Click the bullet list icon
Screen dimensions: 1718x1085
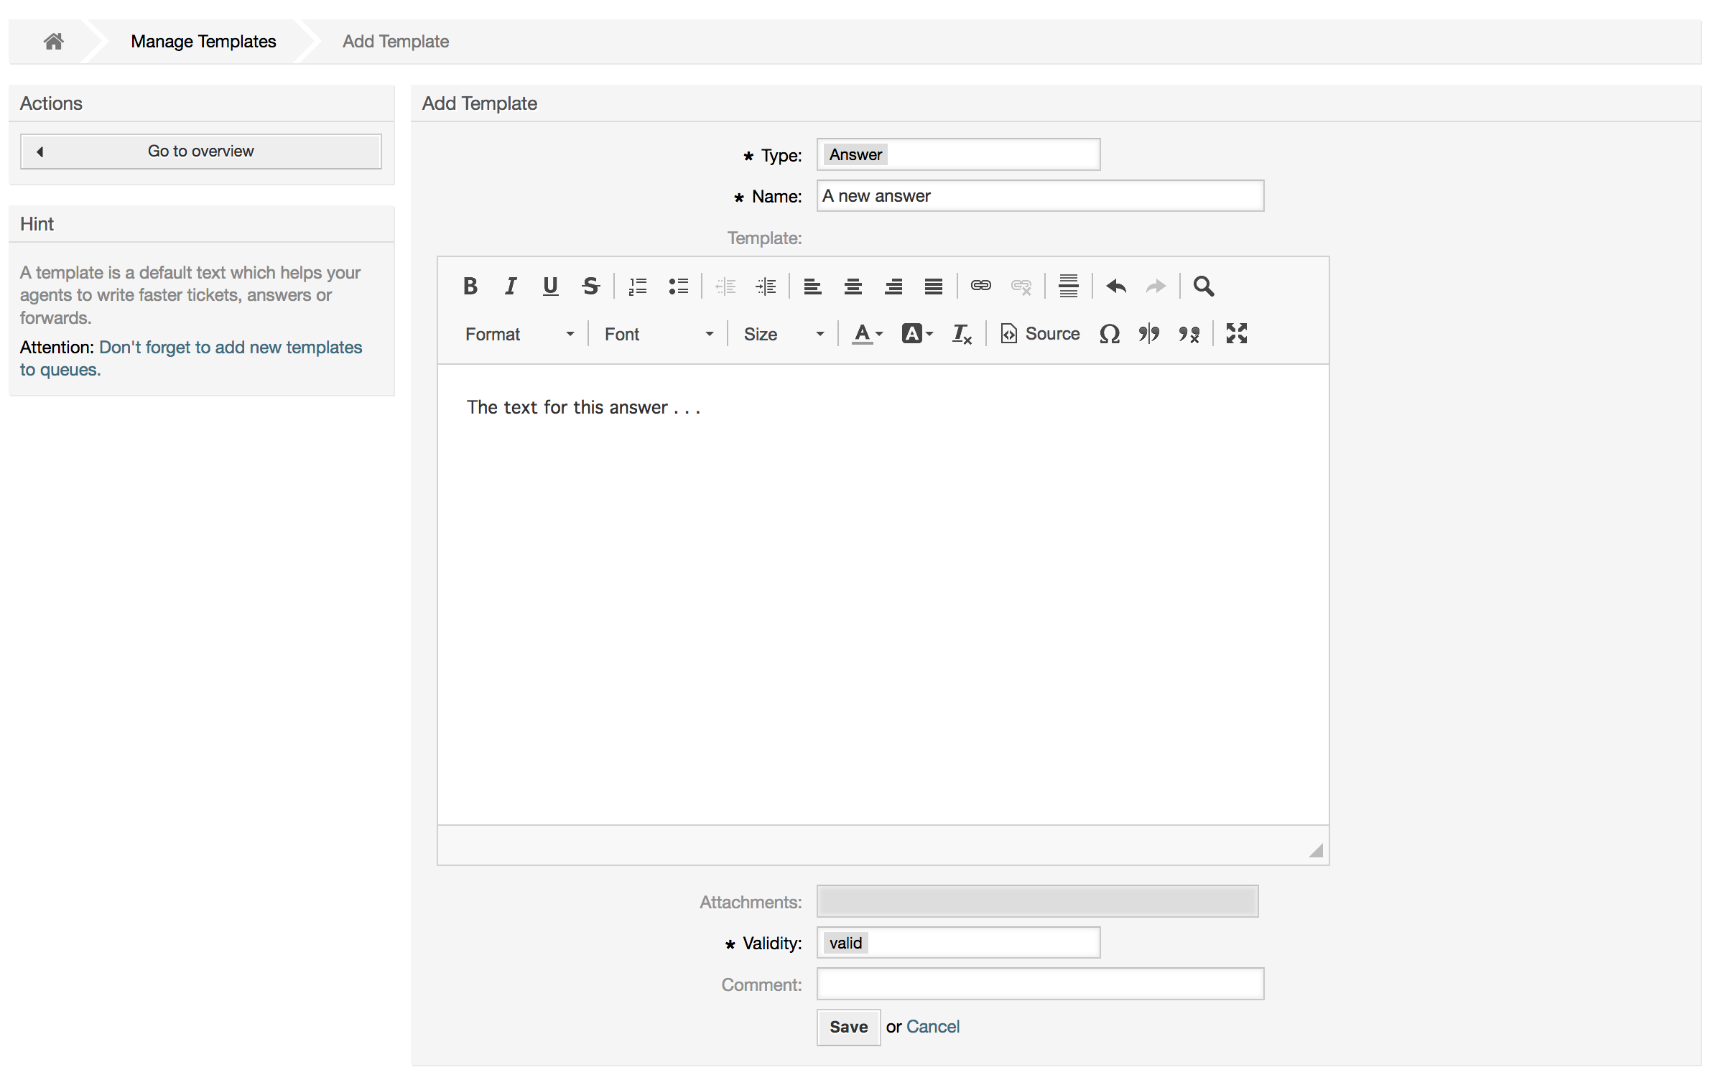(x=678, y=287)
